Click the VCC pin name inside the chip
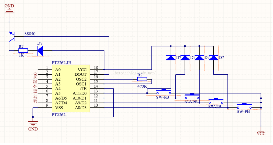This screenshot has height=145, width=273. tap(82, 70)
